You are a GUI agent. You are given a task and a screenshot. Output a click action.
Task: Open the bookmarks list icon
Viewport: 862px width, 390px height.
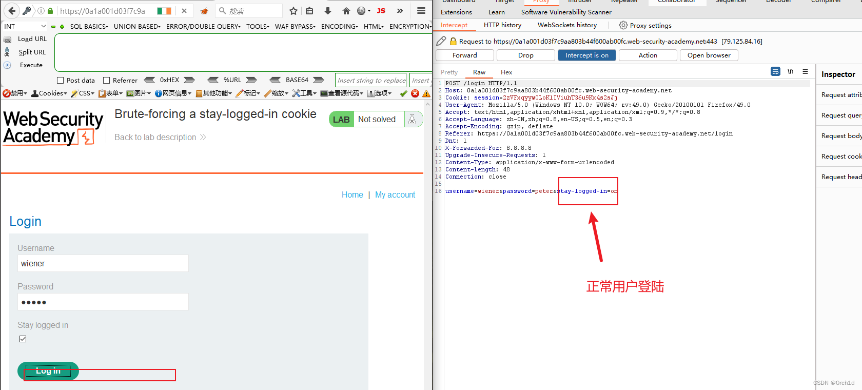[x=309, y=11]
